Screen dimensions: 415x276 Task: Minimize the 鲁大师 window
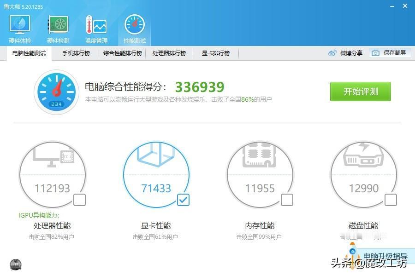392,6
